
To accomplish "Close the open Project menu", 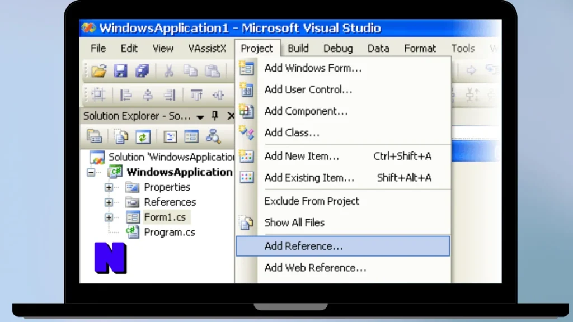I will coord(256,49).
